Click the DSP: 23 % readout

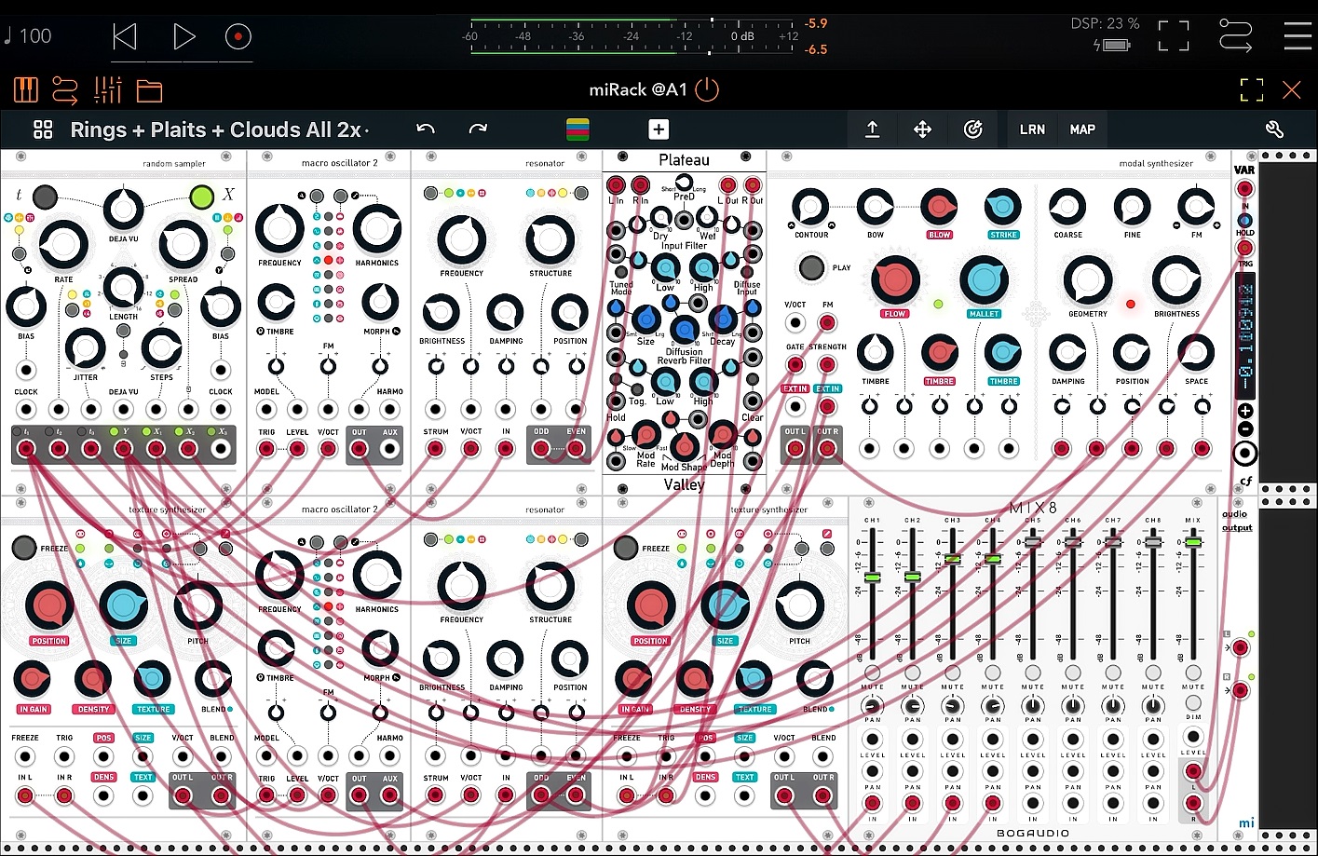coord(1105,23)
